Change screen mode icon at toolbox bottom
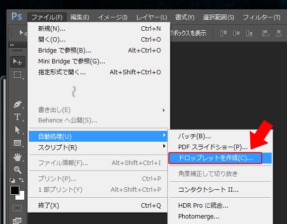Screen dimensions: 287x224 click(17, 221)
